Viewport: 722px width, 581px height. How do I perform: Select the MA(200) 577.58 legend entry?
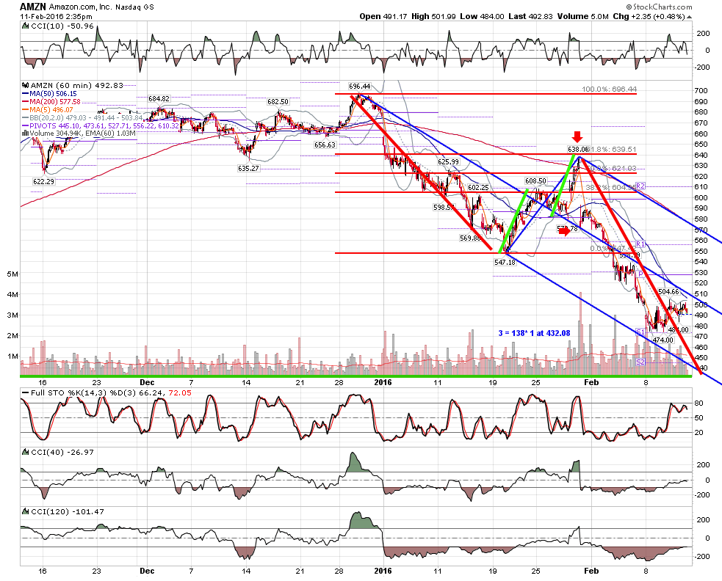click(x=51, y=102)
